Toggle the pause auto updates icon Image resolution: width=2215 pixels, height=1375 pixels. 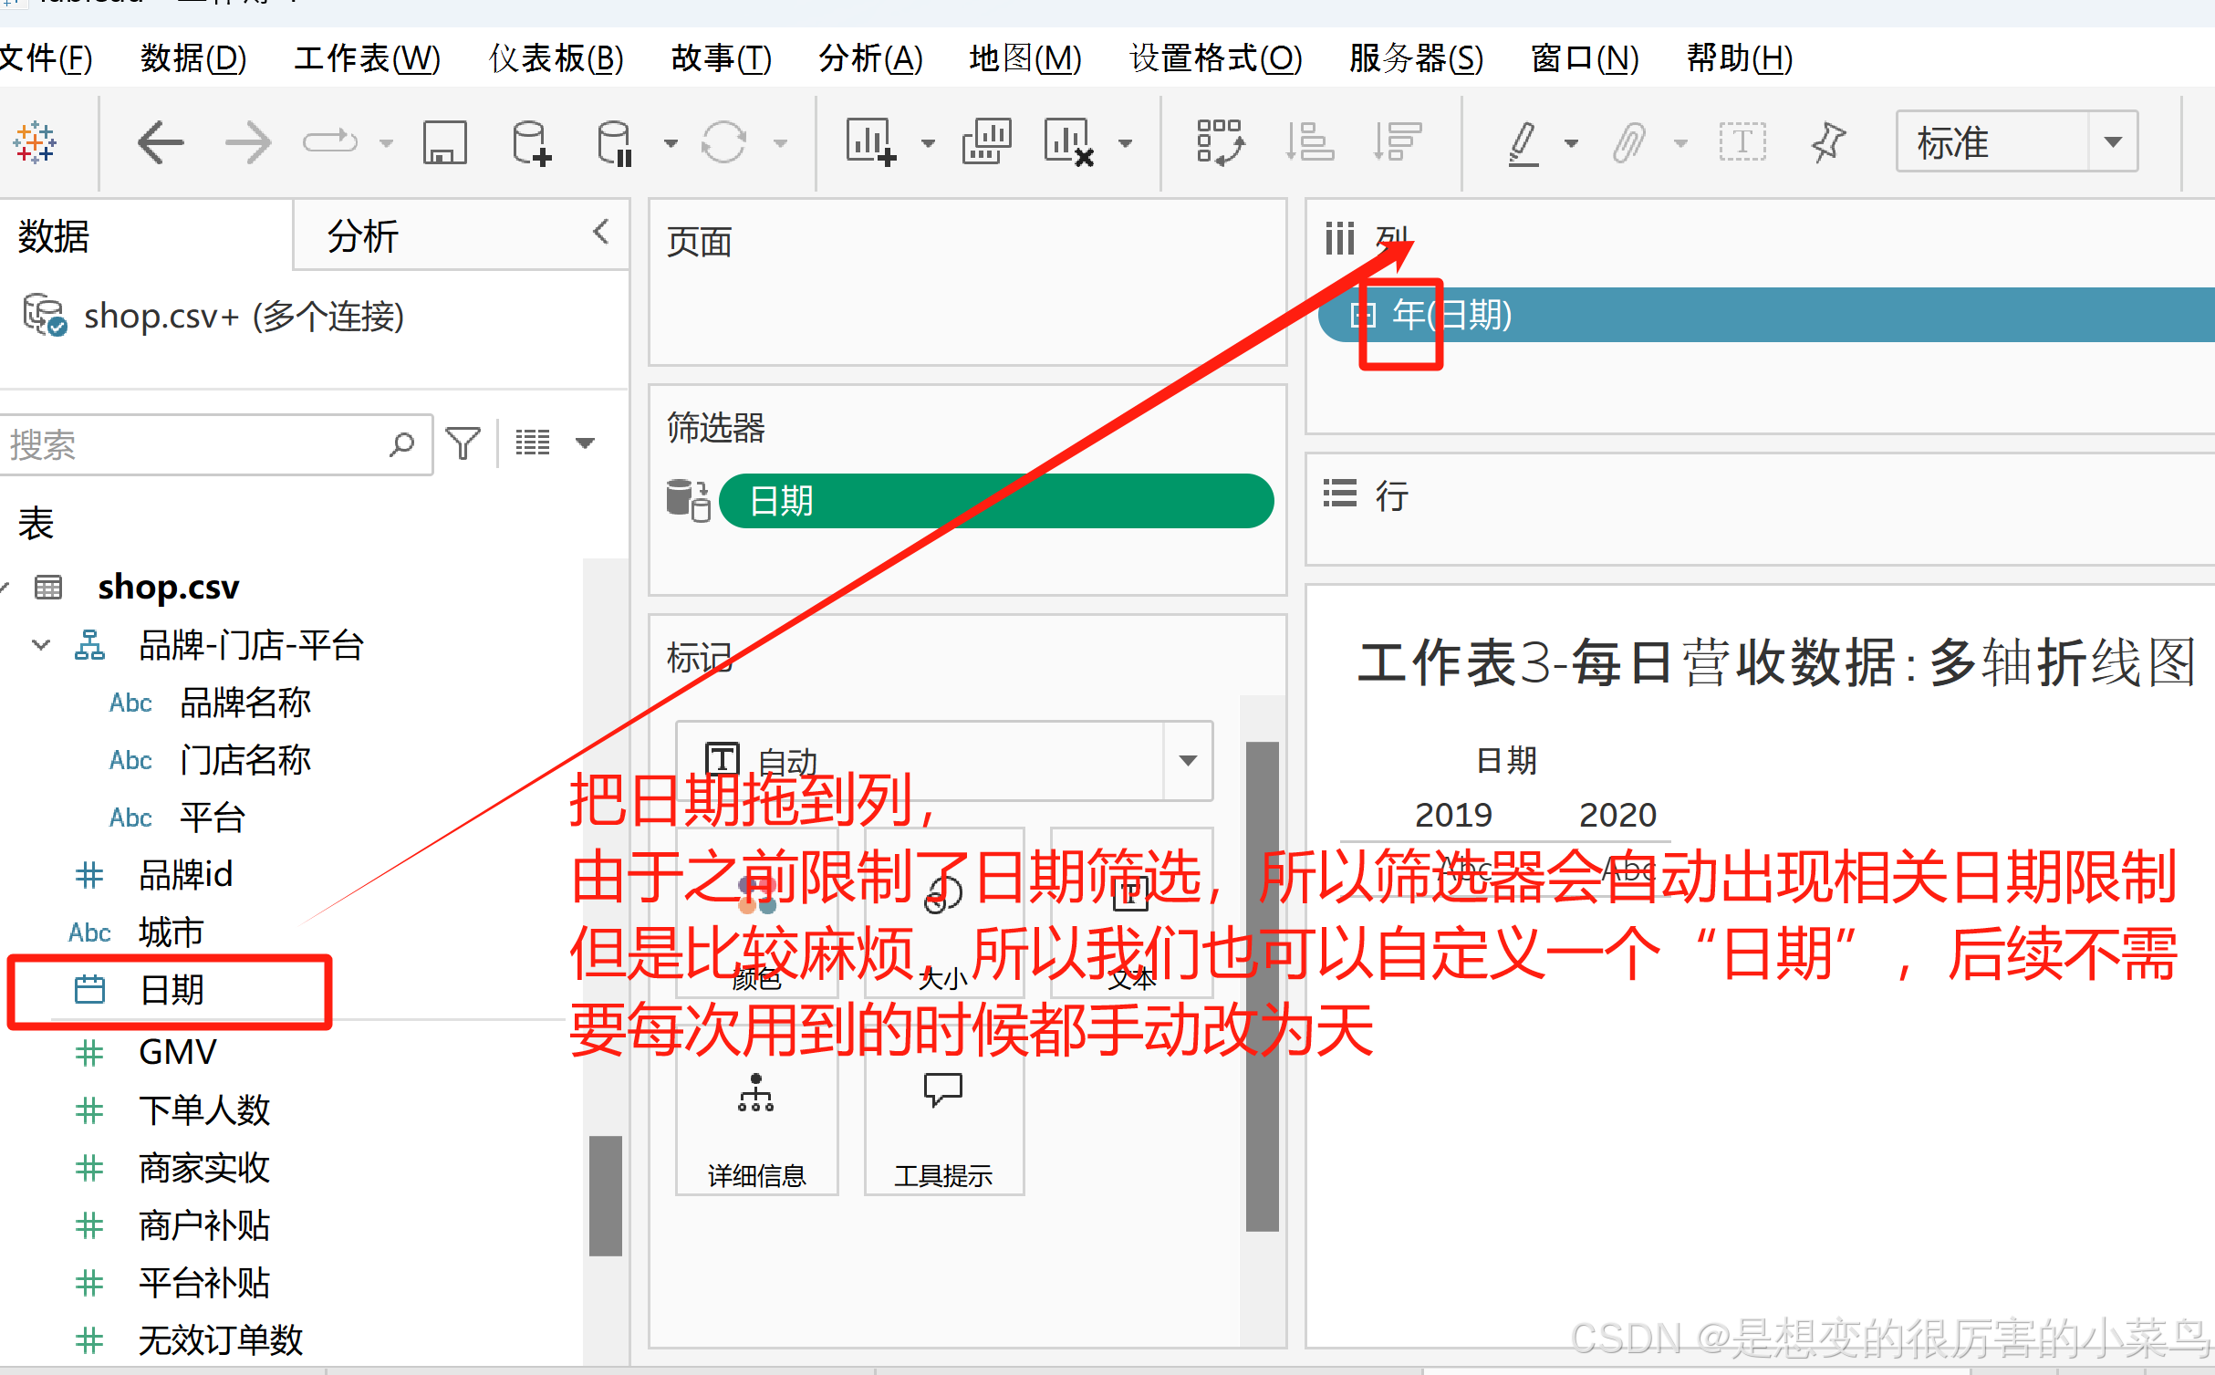tap(615, 142)
